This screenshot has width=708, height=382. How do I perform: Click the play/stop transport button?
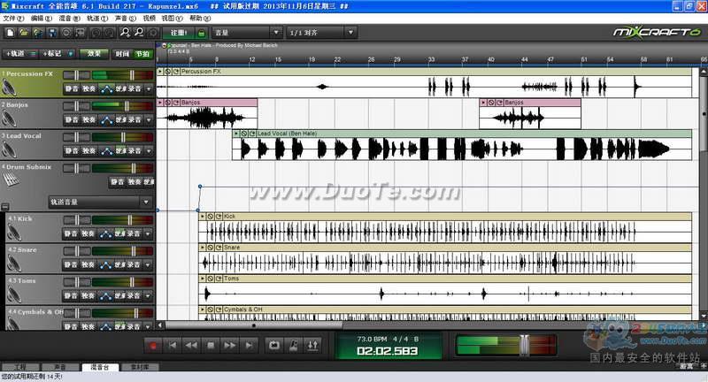pyautogui.click(x=211, y=346)
